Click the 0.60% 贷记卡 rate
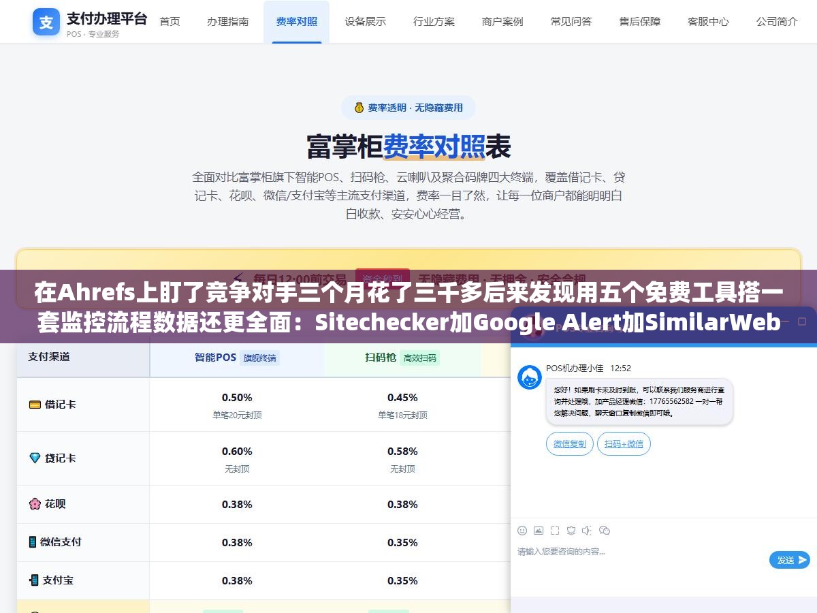Image resolution: width=817 pixels, height=613 pixels. point(237,451)
